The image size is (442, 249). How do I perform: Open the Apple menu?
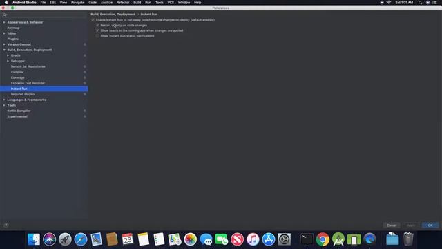point(6,3)
